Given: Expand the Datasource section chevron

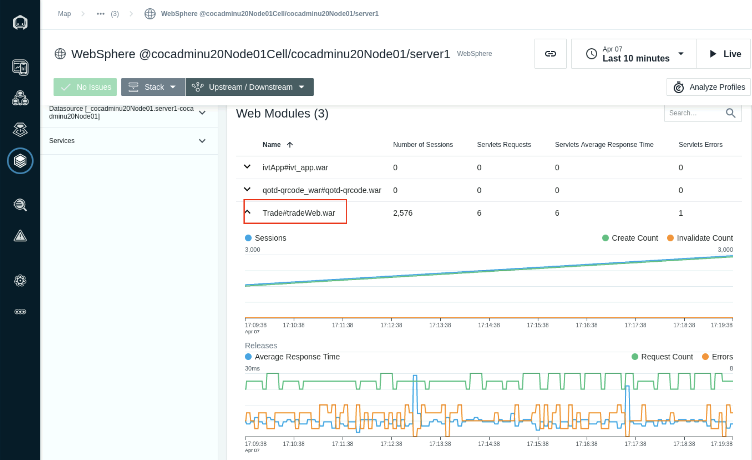Looking at the screenshot, I should [x=202, y=113].
